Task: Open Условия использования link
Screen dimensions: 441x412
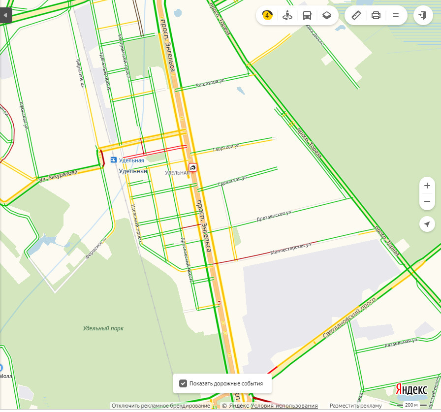Action: 284,406
